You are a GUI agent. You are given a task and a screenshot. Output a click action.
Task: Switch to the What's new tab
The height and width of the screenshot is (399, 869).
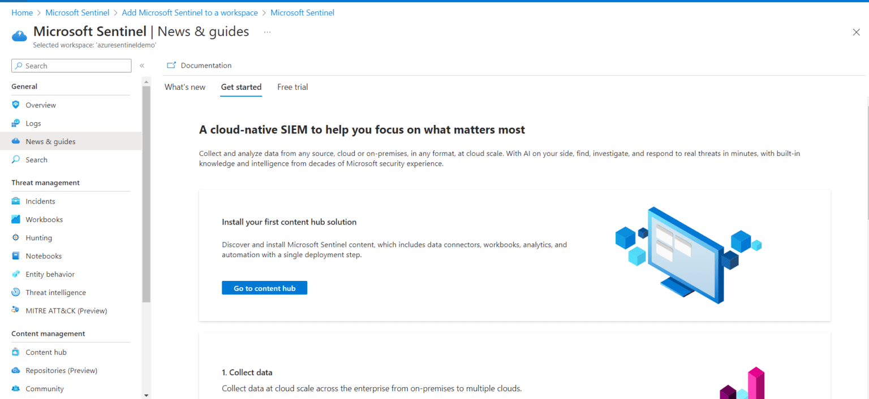185,86
